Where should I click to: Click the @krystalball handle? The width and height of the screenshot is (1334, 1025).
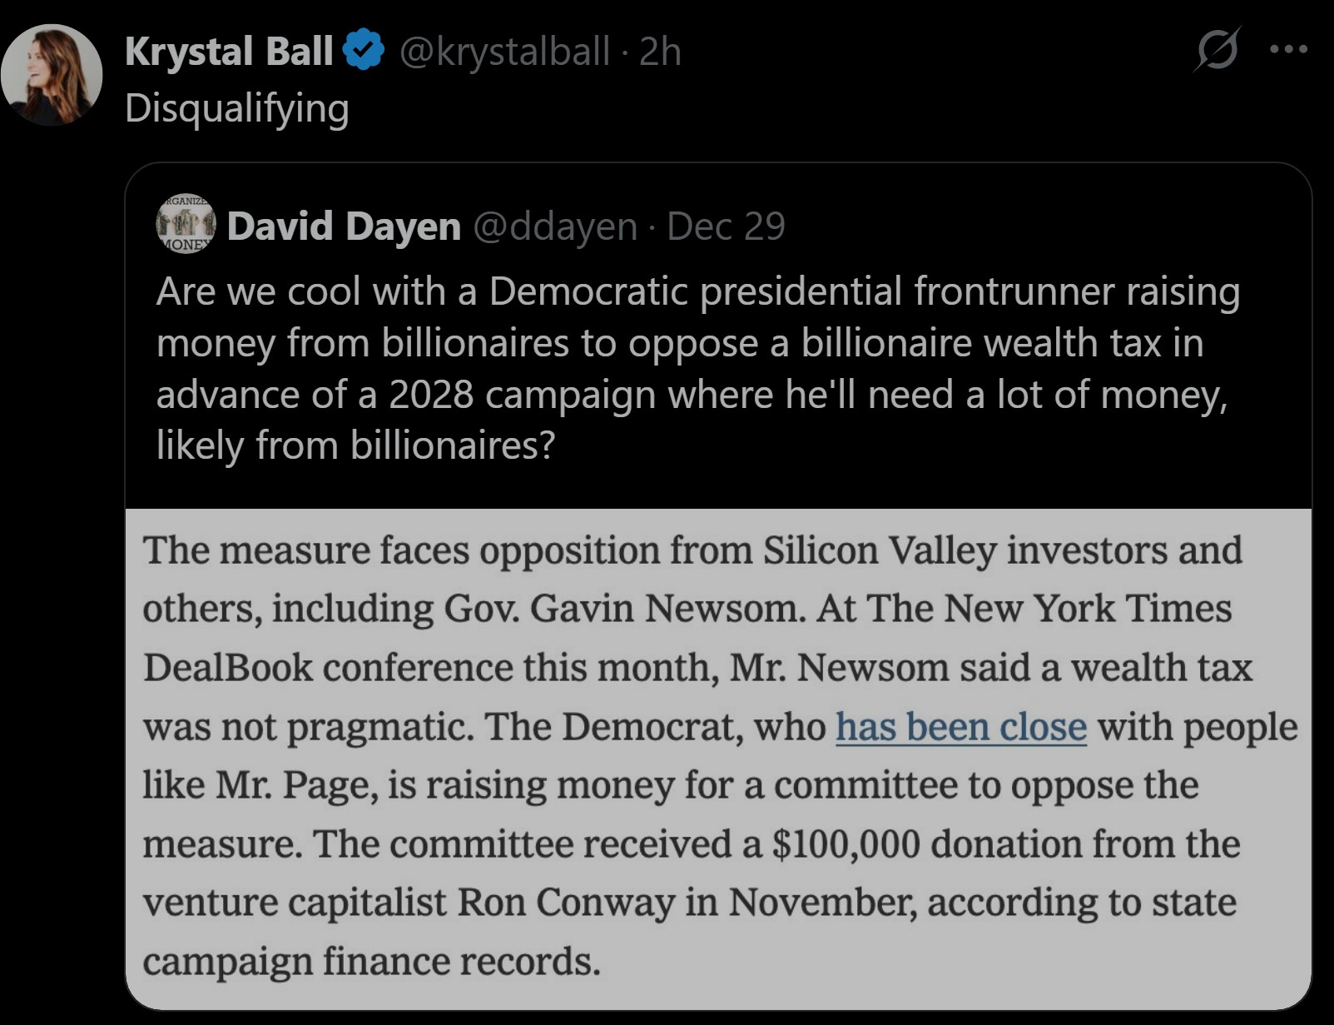point(504,51)
